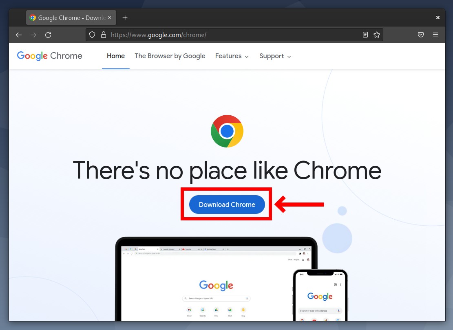
Task: Open The Browser by Google page
Action: tap(170, 56)
